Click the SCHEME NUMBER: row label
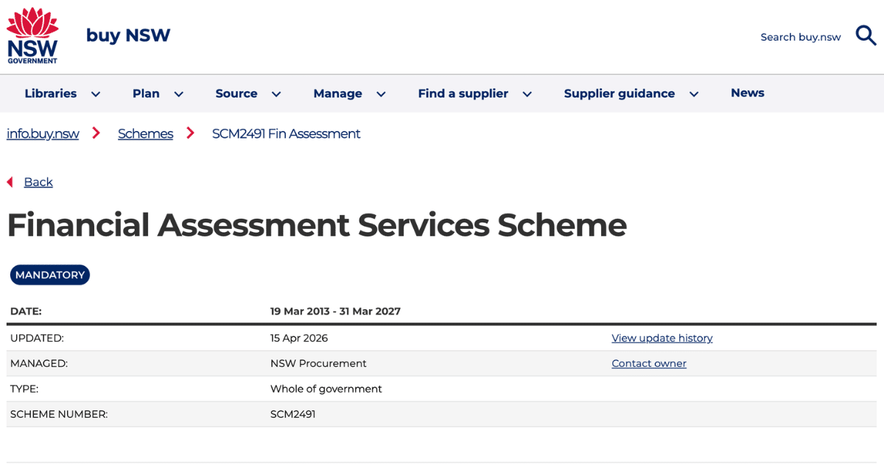The height and width of the screenshot is (464, 884). [59, 414]
